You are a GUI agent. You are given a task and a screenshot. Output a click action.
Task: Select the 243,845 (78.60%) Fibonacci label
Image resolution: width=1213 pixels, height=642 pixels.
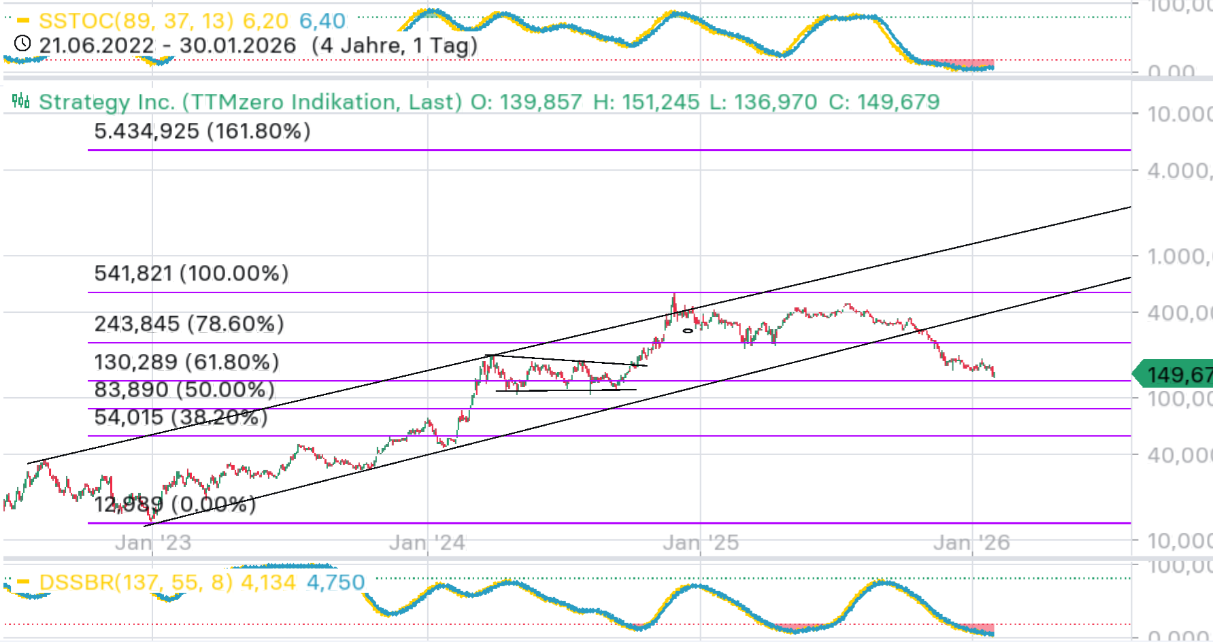point(189,324)
